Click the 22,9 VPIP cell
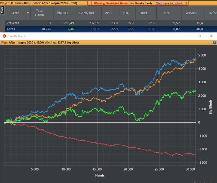Image resolution: width=217 pixels, height=183 pixels. 114,29
